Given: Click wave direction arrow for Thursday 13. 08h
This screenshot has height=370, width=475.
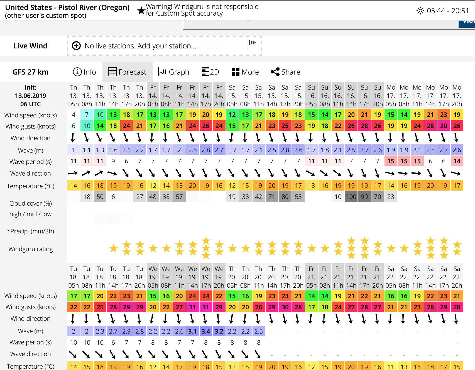Looking at the screenshot, I should (86, 173).
